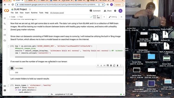Open the variables inspector icon
Image resolution: width=174 pixels, height=98 pixels.
(5, 35)
